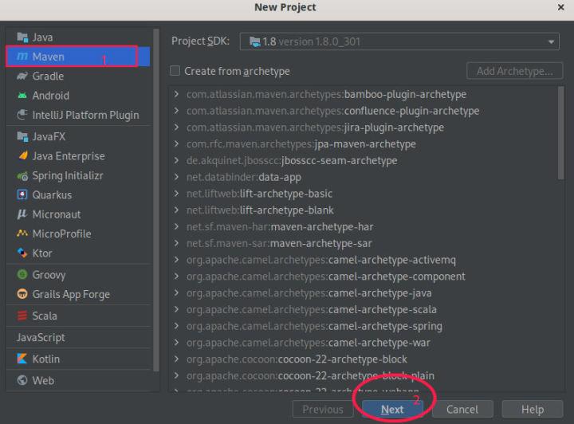Click the IntelliJ Platform Plugin icon
Image resolution: width=574 pixels, height=424 pixels.
22,115
